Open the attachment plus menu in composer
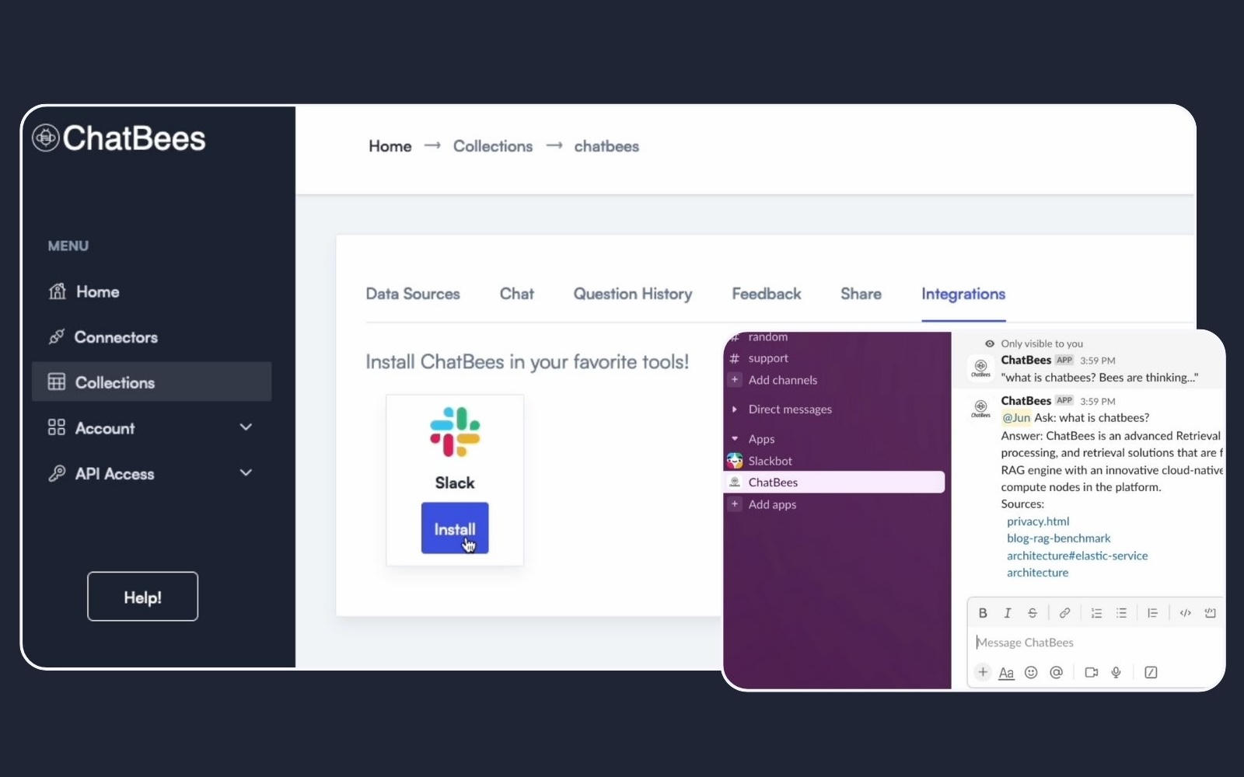 [x=983, y=672]
